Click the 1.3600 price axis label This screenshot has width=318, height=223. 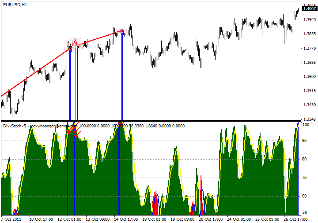pyautogui.click(x=310, y=77)
